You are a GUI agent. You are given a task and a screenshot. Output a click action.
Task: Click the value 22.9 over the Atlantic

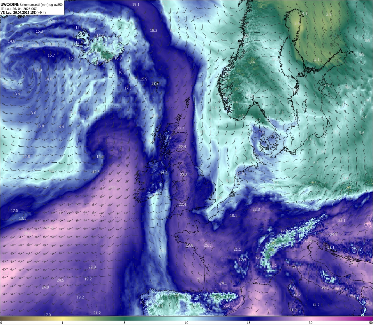[x=92, y=267]
